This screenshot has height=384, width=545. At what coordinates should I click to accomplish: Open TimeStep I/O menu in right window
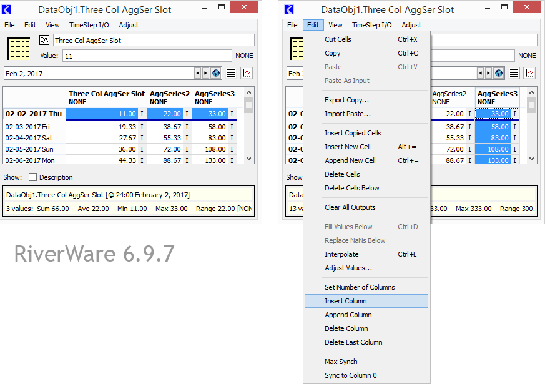372,25
